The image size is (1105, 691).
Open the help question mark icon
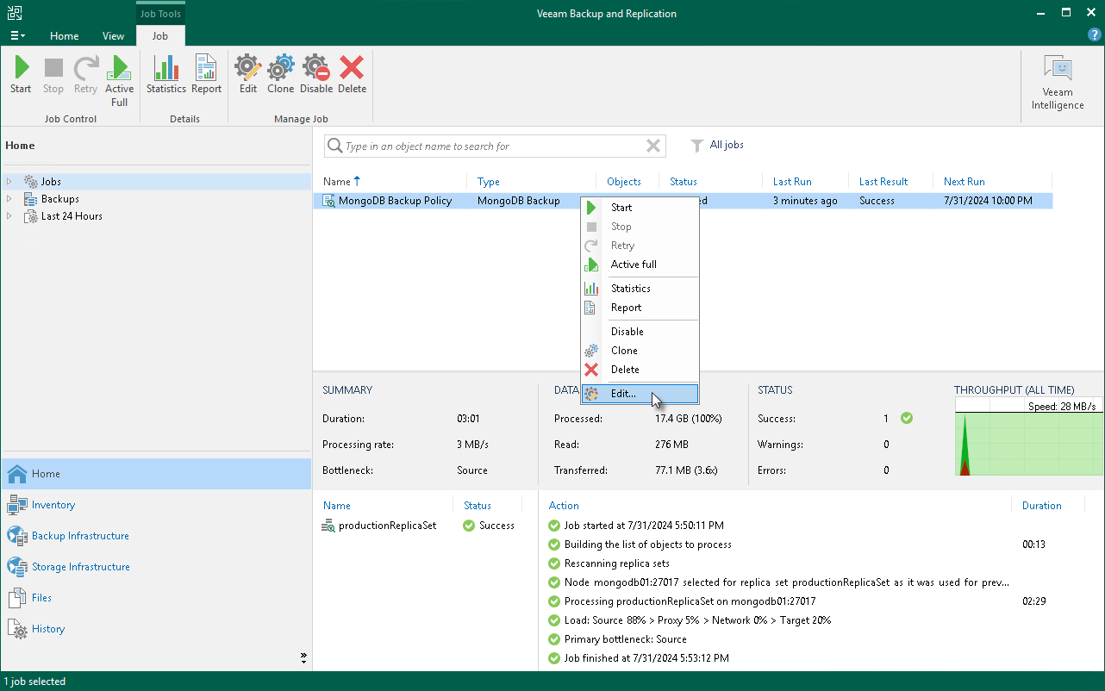(1095, 35)
